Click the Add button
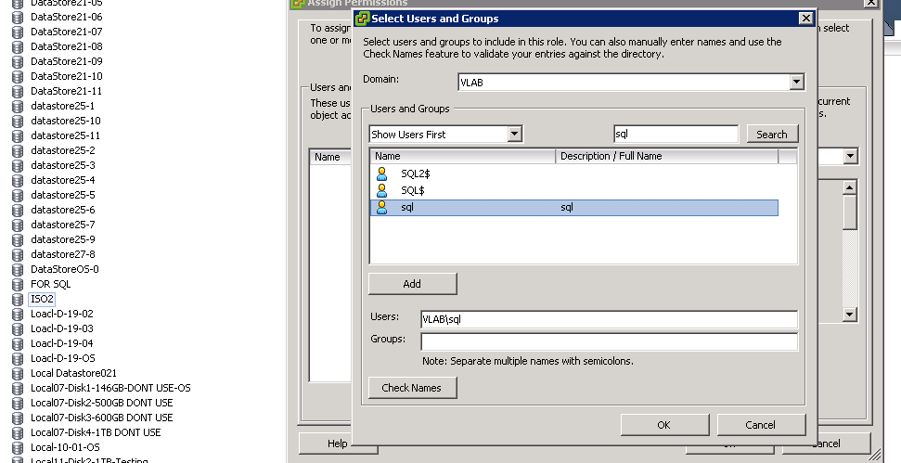Screen dimensions: 901x463 (412, 284)
